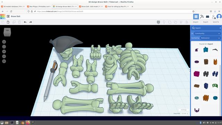The image size is (222, 125).
Task: Open the workplane Settings button
Action: (183, 110)
